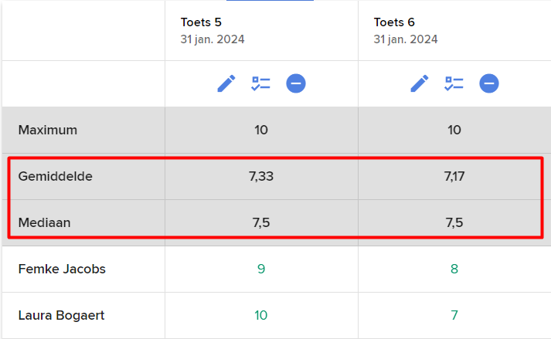Click the blue minus circle under Toets 5
Screen dimensions: 551x339
[x=296, y=83]
